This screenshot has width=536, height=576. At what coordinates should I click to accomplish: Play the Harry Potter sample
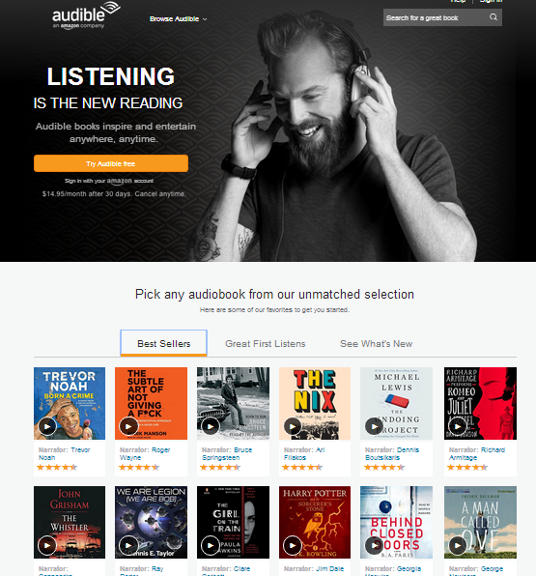293,545
